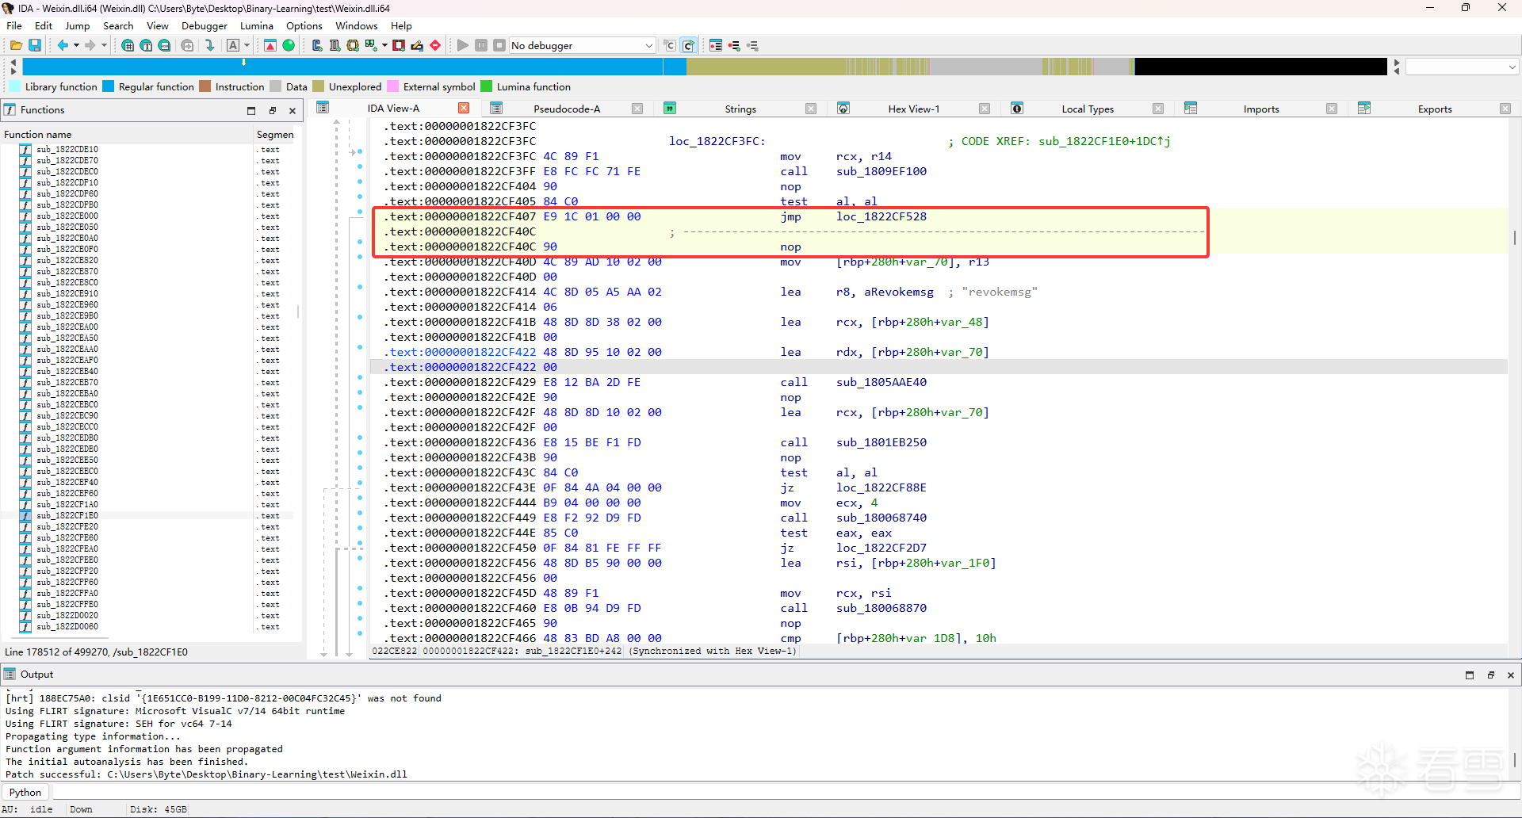This screenshot has height=818, width=1522.
Task: Close the Functions panel
Action: pos(293,110)
